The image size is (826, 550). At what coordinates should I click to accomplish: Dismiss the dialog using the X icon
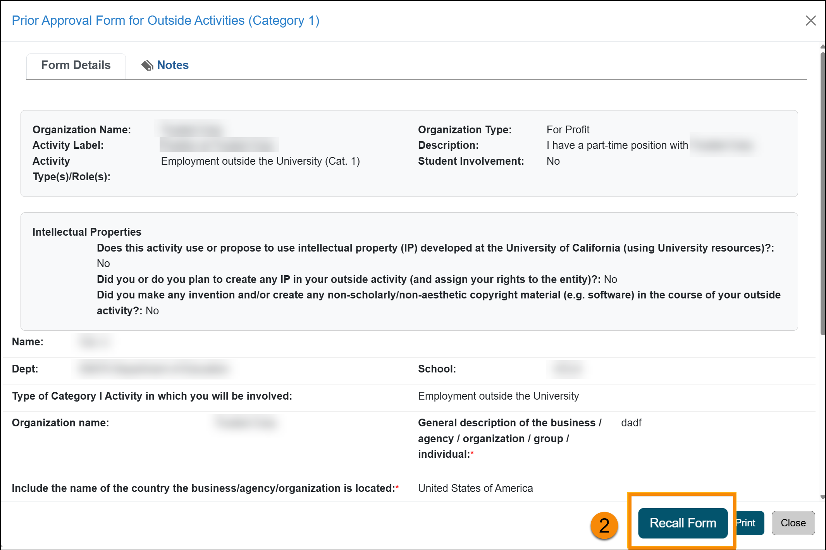pos(810,21)
